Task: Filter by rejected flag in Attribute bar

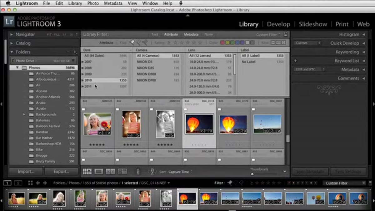Action: pyautogui.click(x=144, y=42)
